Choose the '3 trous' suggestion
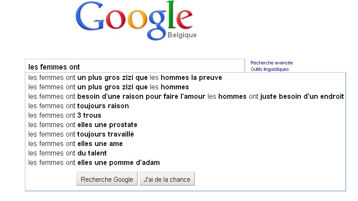 [x=65, y=116]
